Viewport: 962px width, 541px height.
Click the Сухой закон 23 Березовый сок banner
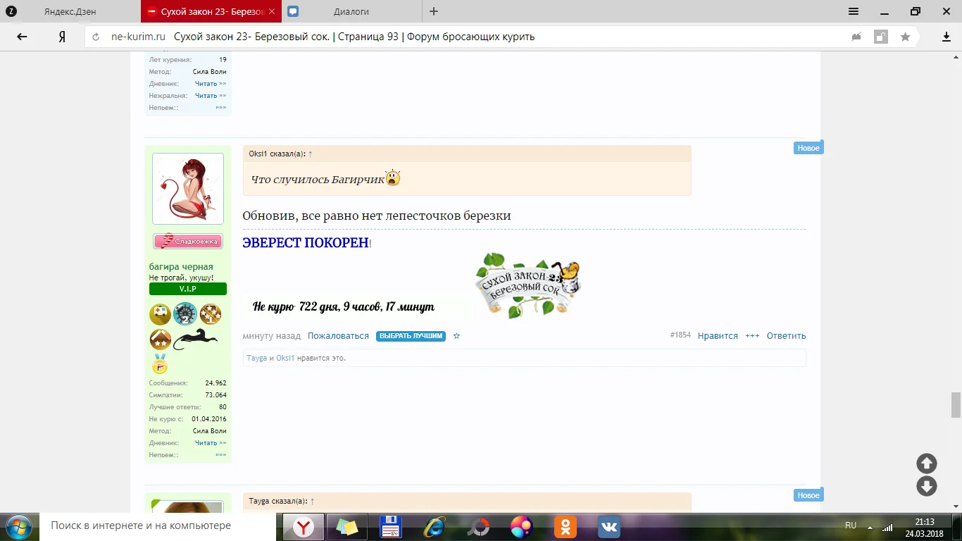tap(527, 285)
